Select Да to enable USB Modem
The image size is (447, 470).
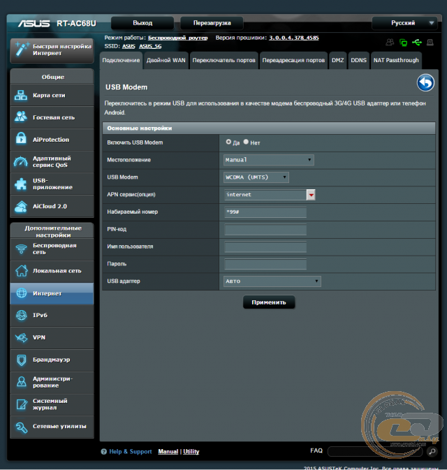228,142
